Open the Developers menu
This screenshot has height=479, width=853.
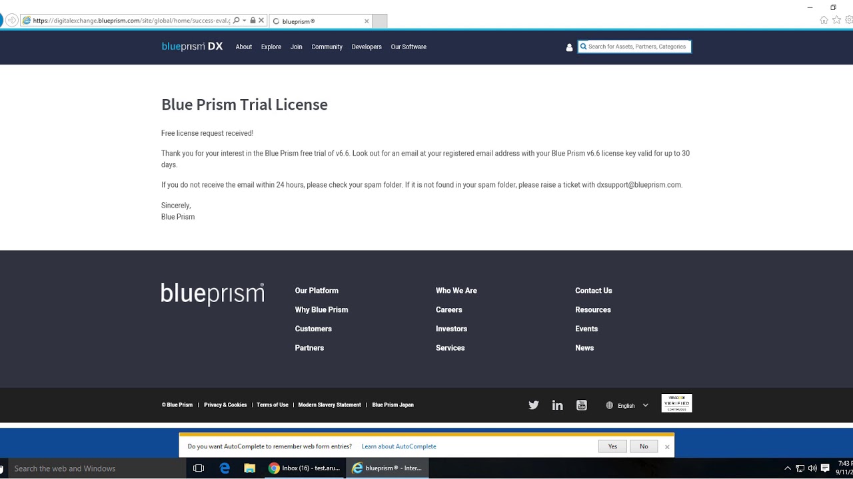pyautogui.click(x=367, y=47)
